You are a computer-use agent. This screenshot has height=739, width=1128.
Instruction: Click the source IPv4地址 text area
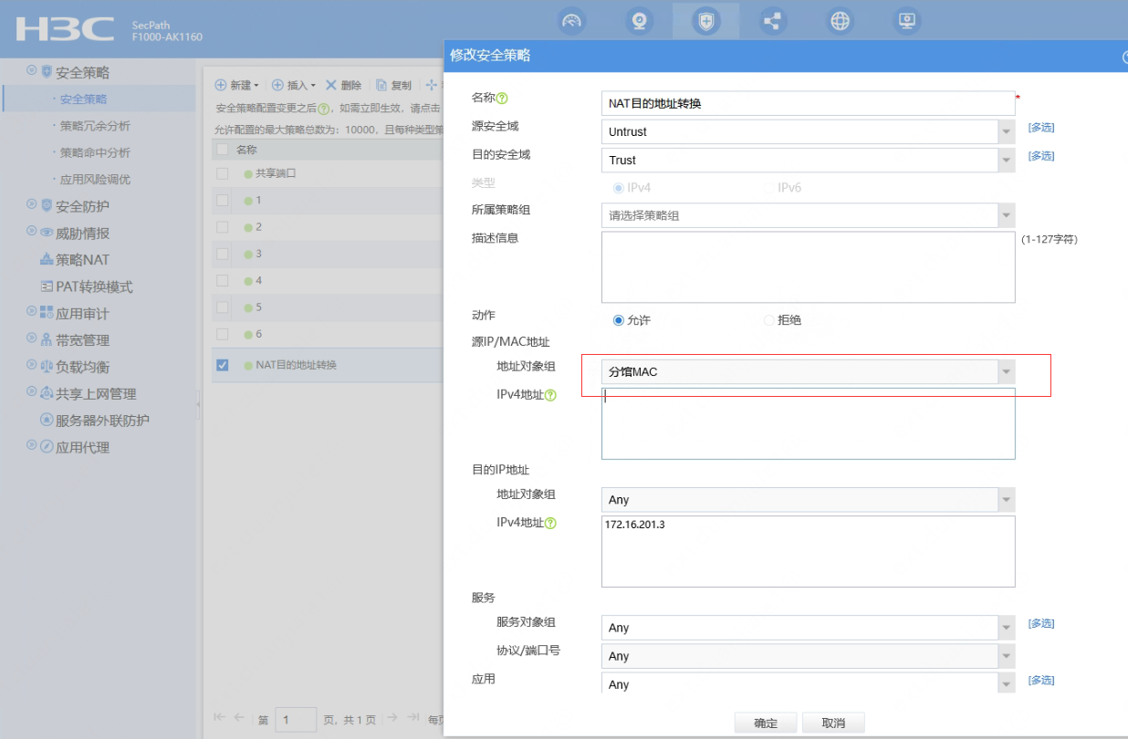[x=808, y=423]
